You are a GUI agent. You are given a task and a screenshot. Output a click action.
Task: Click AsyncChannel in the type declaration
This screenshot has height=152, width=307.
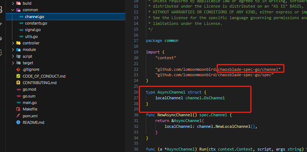[x=171, y=92]
